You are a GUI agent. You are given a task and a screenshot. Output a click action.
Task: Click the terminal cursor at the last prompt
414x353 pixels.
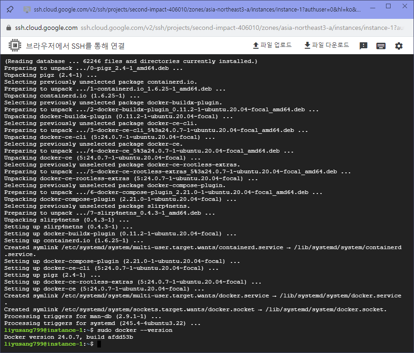coord(99,344)
